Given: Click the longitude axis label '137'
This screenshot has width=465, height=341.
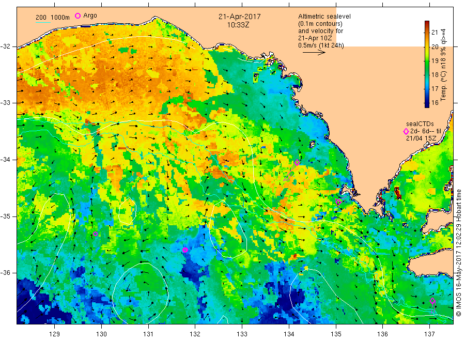Looking at the screenshot, I should coord(429,334).
